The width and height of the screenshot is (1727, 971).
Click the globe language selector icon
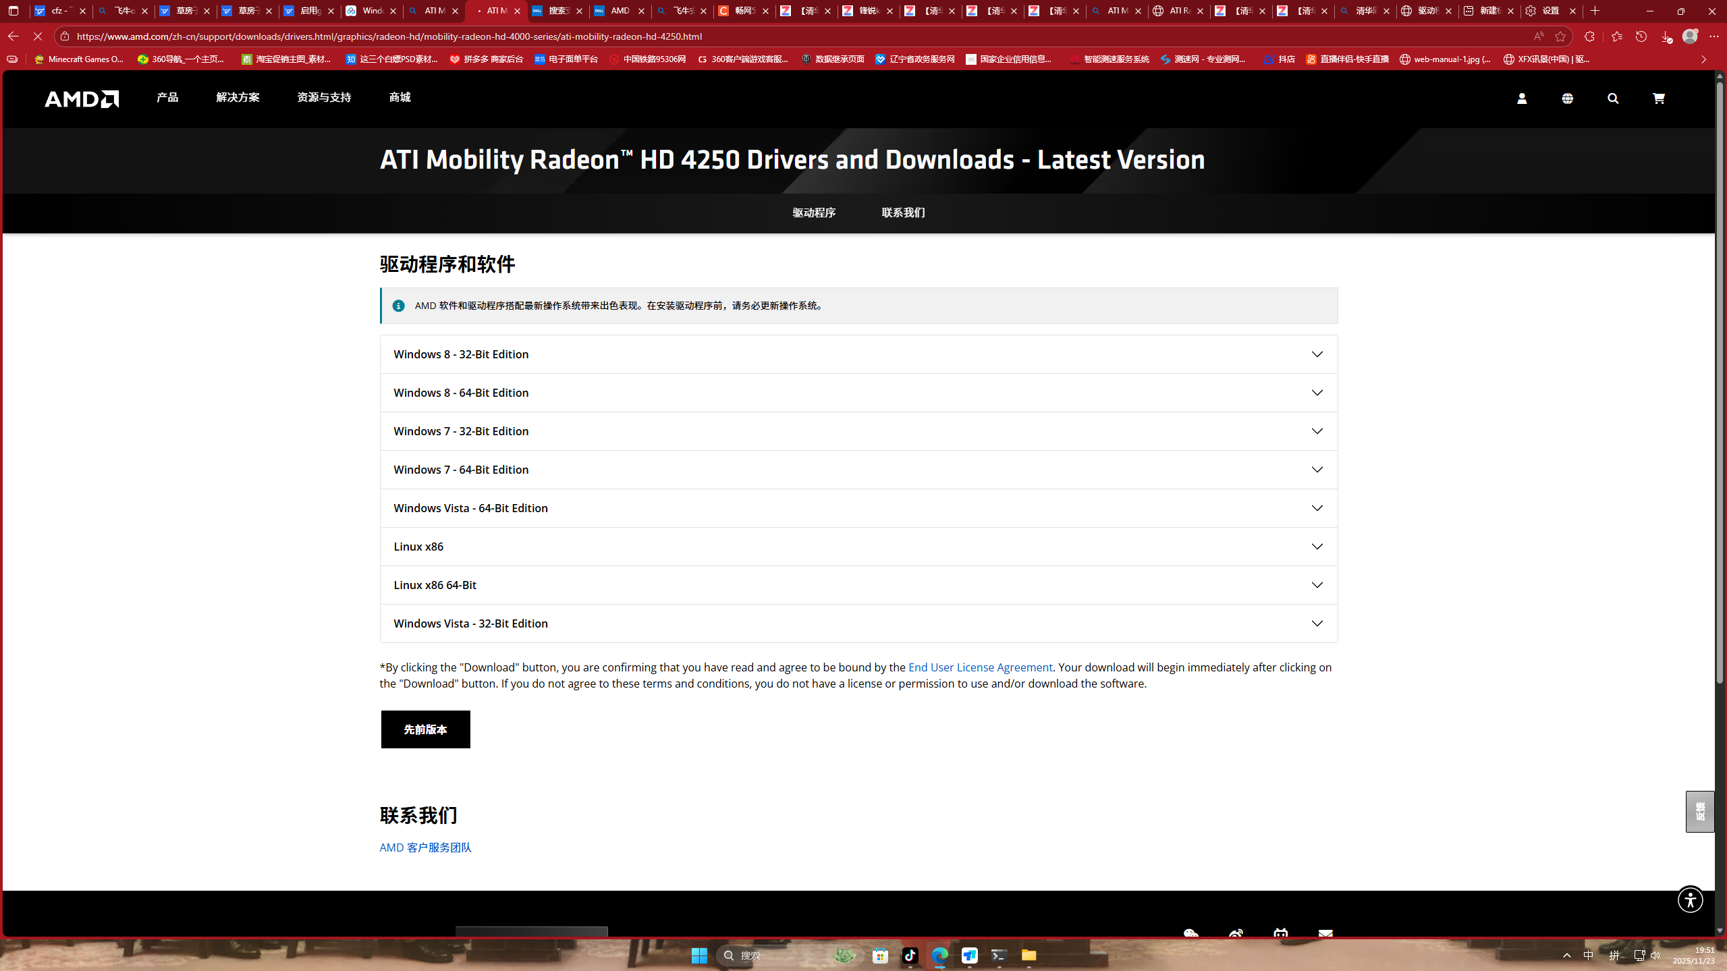coord(1567,99)
